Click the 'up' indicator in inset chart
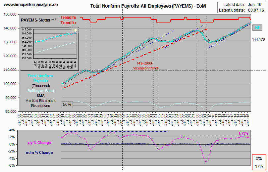268x172 pixels. click(75, 30)
